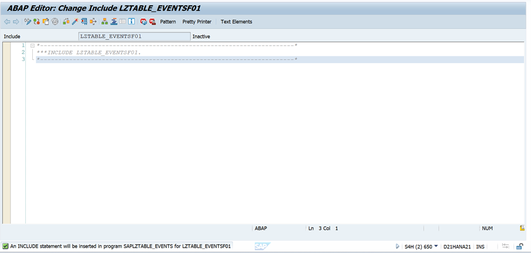The width and height of the screenshot is (531, 253).
Task: Open the blue Help info icon
Action: pyautogui.click(x=132, y=22)
